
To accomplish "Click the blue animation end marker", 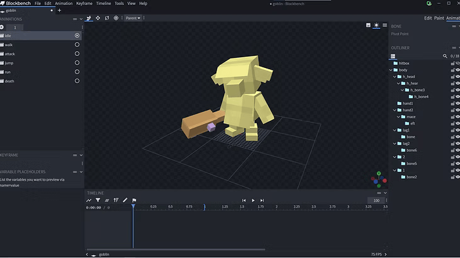I will [205, 207].
